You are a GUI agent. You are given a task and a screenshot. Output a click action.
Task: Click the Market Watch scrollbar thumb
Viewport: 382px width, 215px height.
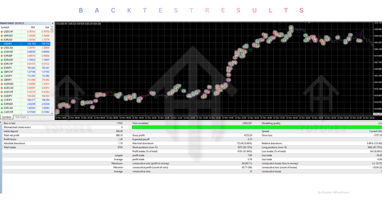[52, 30]
